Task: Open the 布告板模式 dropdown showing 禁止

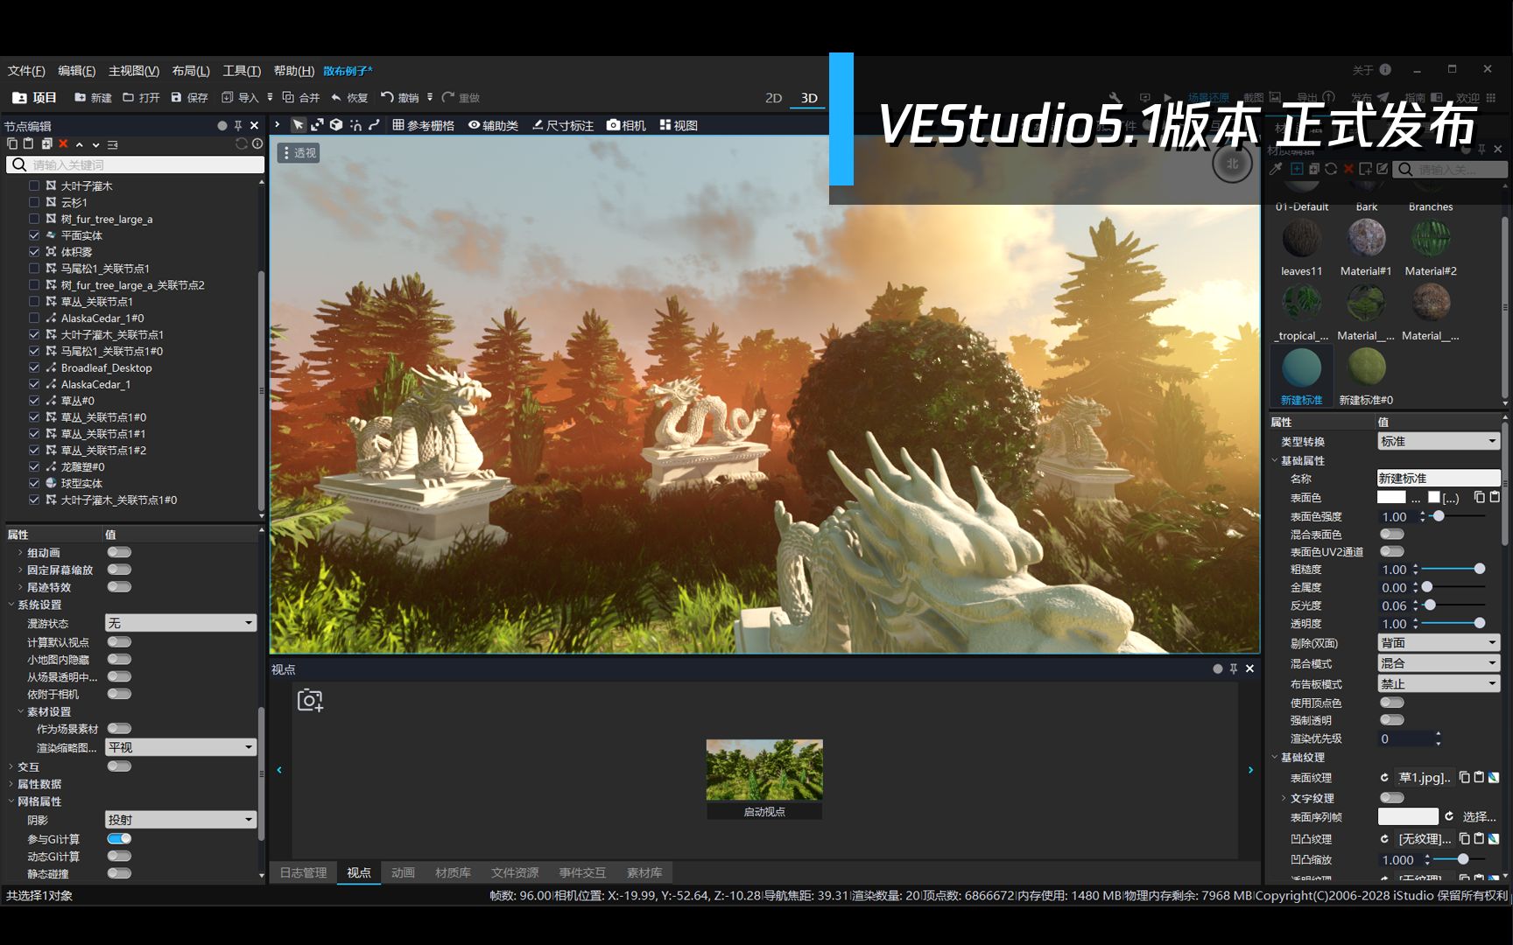Action: (1439, 683)
